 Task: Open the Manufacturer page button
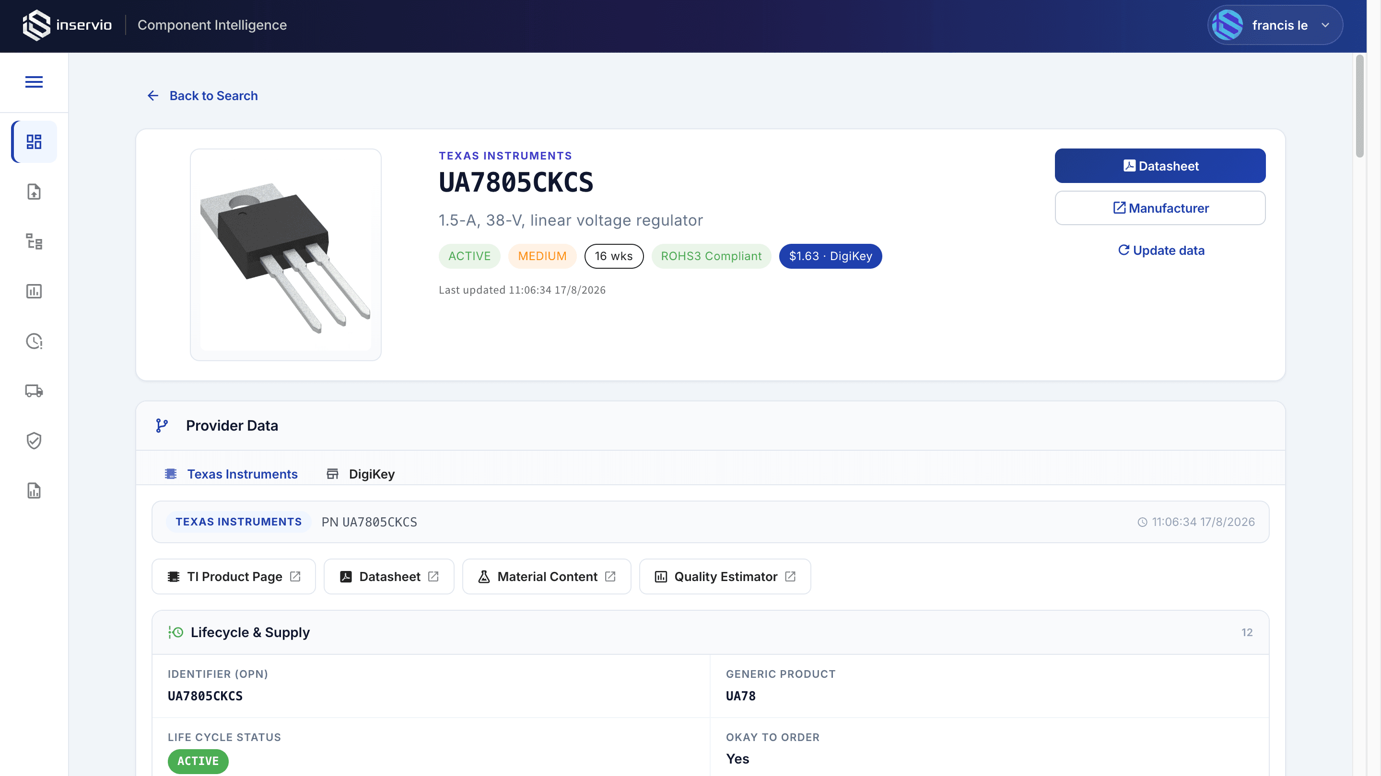point(1160,208)
